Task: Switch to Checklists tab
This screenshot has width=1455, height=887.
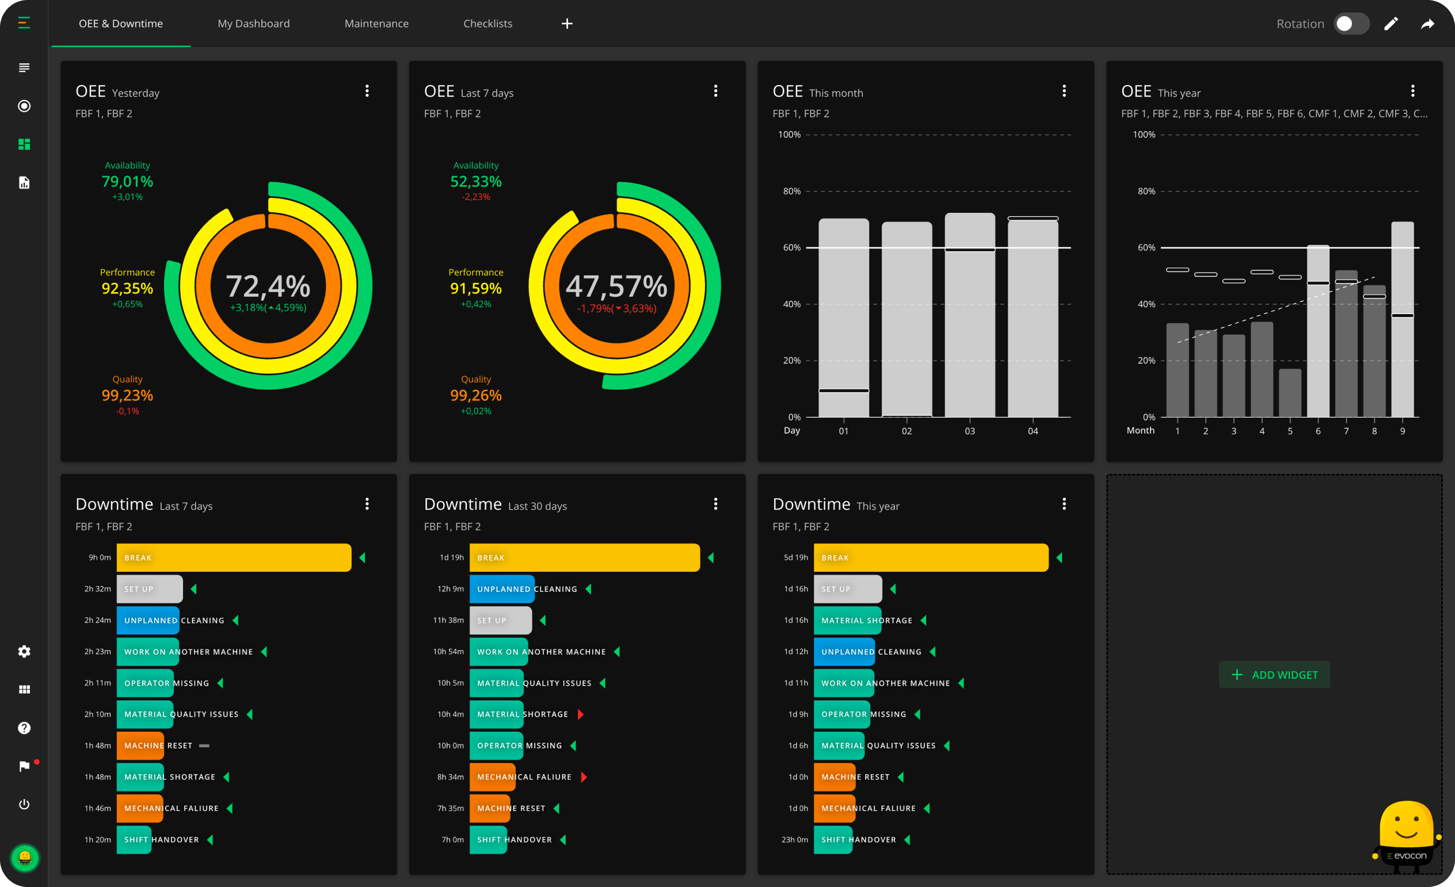Action: [487, 24]
